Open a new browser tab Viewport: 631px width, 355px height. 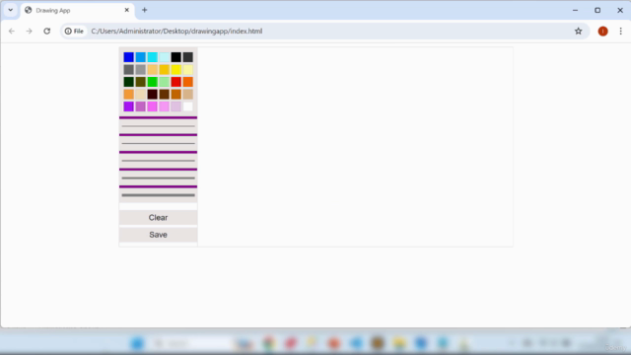(145, 10)
